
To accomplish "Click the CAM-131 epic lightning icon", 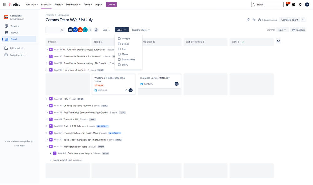I will [51, 50].
